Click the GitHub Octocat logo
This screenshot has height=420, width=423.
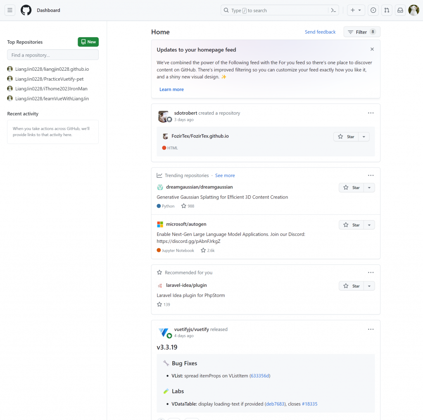pyautogui.click(x=26, y=10)
